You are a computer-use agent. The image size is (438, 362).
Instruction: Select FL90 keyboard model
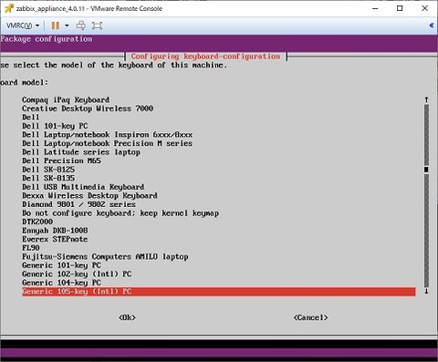pos(31,248)
